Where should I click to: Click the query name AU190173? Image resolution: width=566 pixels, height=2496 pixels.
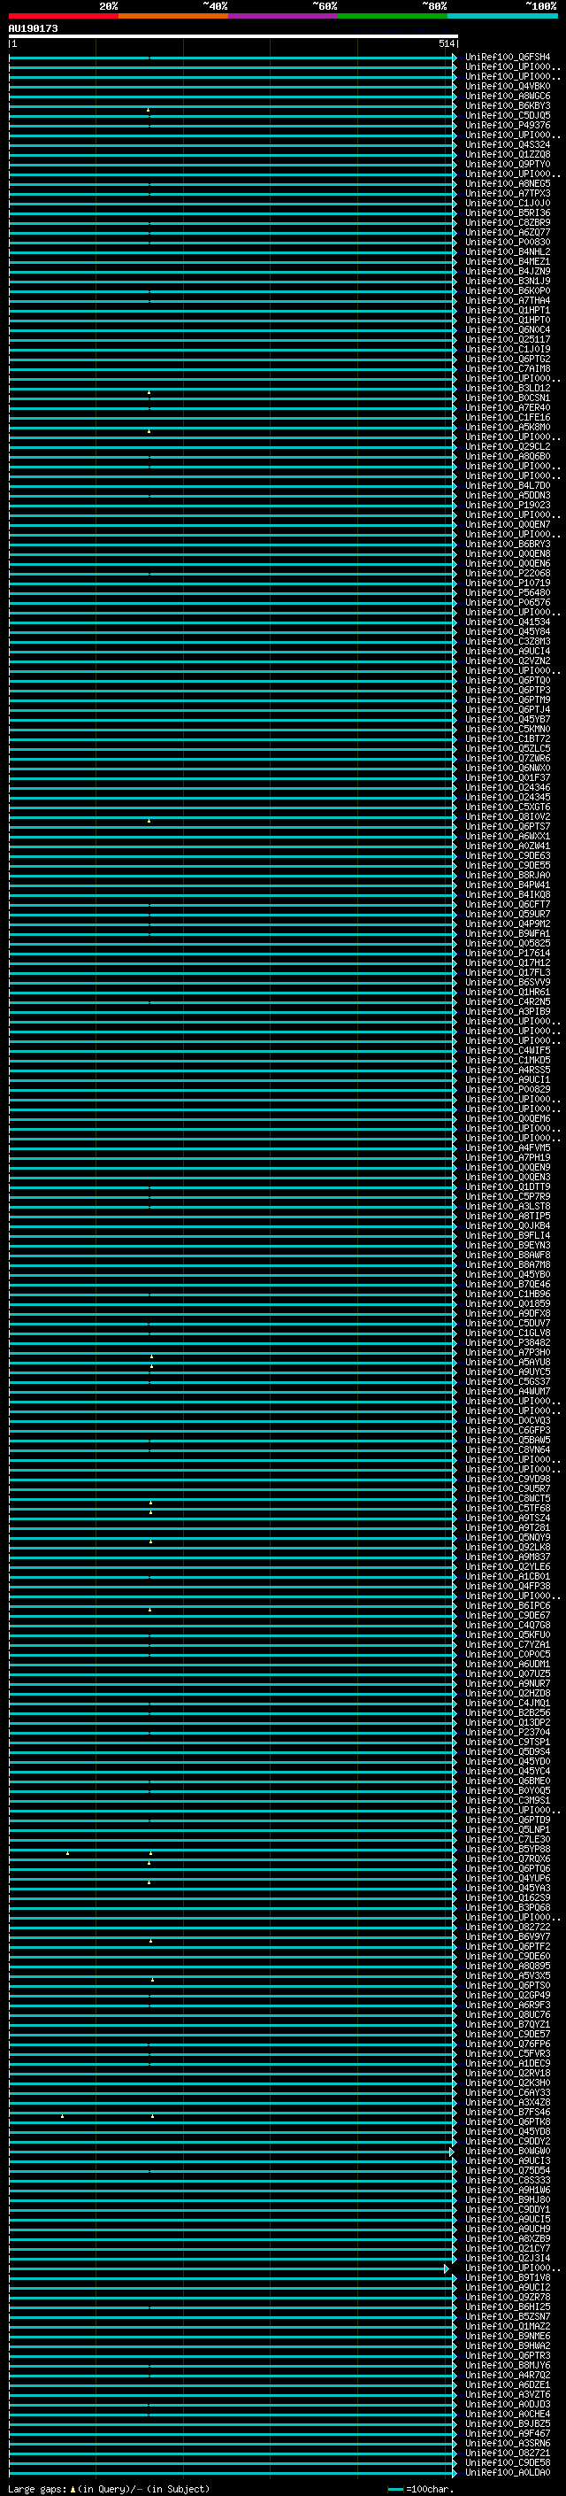point(33,28)
